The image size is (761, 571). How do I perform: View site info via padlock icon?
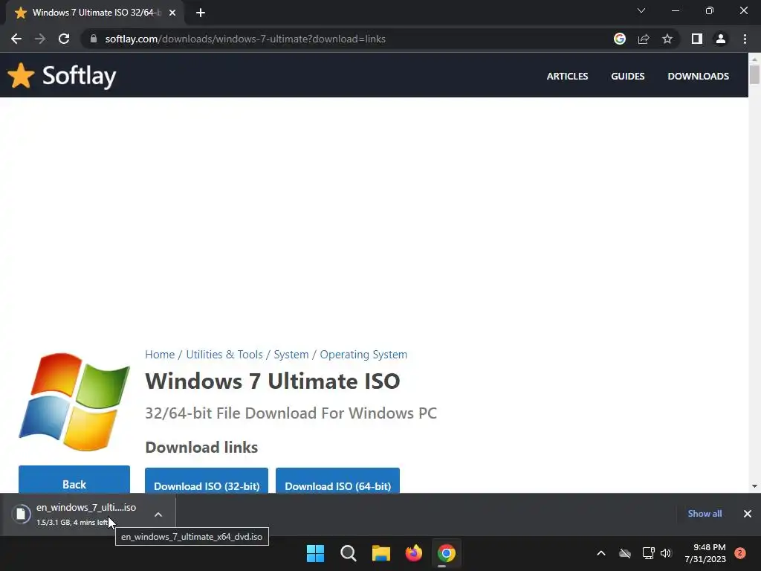click(94, 39)
